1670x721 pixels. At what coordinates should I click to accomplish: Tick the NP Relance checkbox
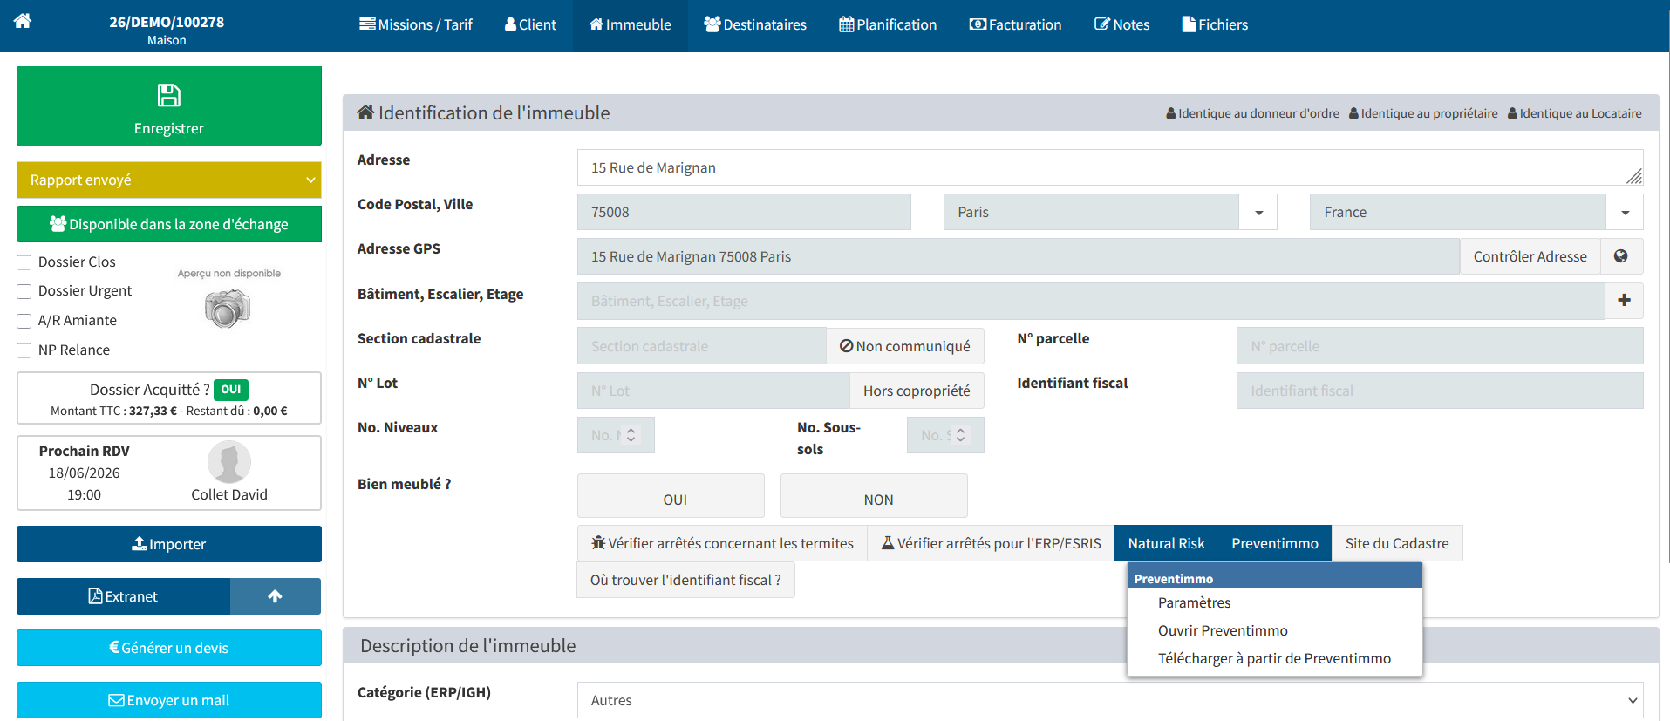click(x=24, y=350)
